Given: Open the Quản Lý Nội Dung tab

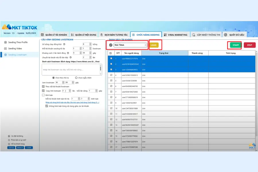Looking at the screenshot, I should pos(84,35).
